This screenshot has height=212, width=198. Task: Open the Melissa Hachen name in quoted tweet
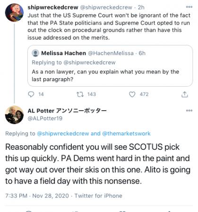pyautogui.click(x=63, y=53)
